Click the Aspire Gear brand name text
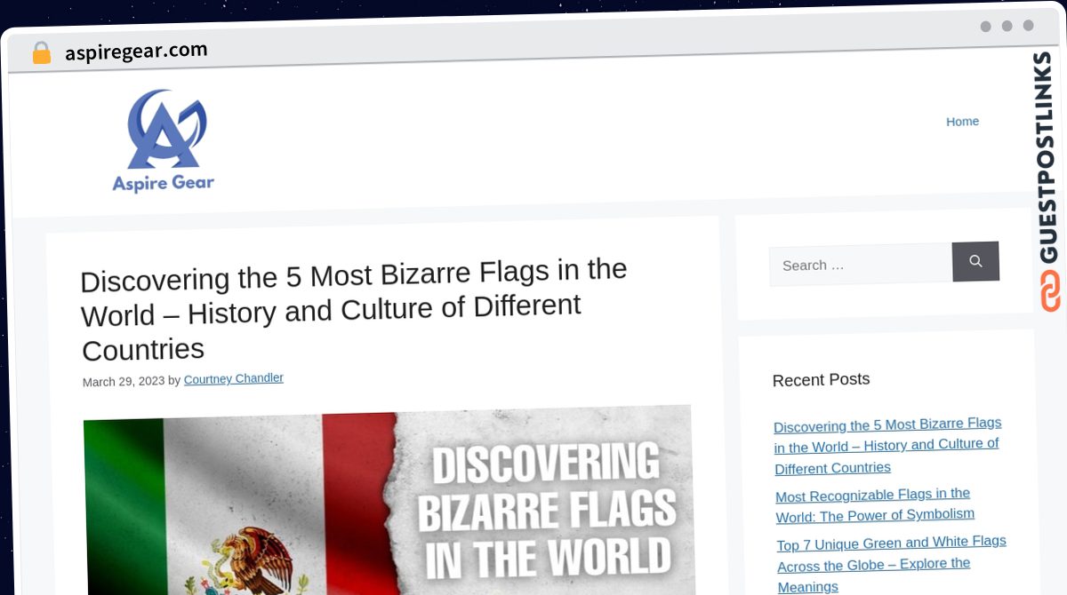 [x=164, y=183]
